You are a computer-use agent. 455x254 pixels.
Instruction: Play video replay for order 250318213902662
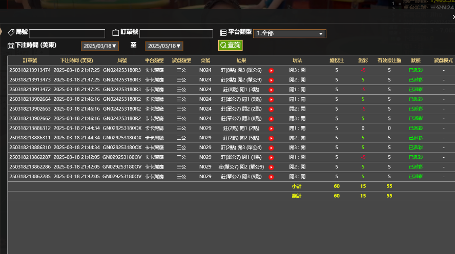point(272,119)
